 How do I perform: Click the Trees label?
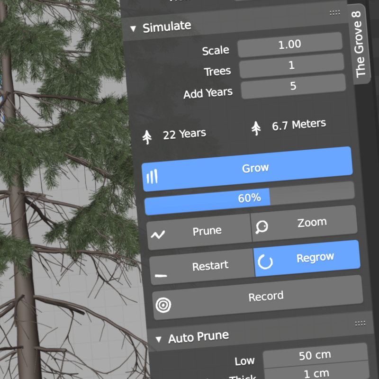pyautogui.click(x=217, y=72)
